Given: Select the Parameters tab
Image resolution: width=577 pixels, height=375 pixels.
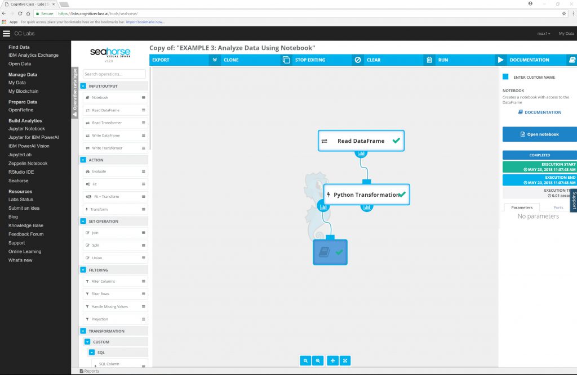Looking at the screenshot, I should [x=521, y=207].
